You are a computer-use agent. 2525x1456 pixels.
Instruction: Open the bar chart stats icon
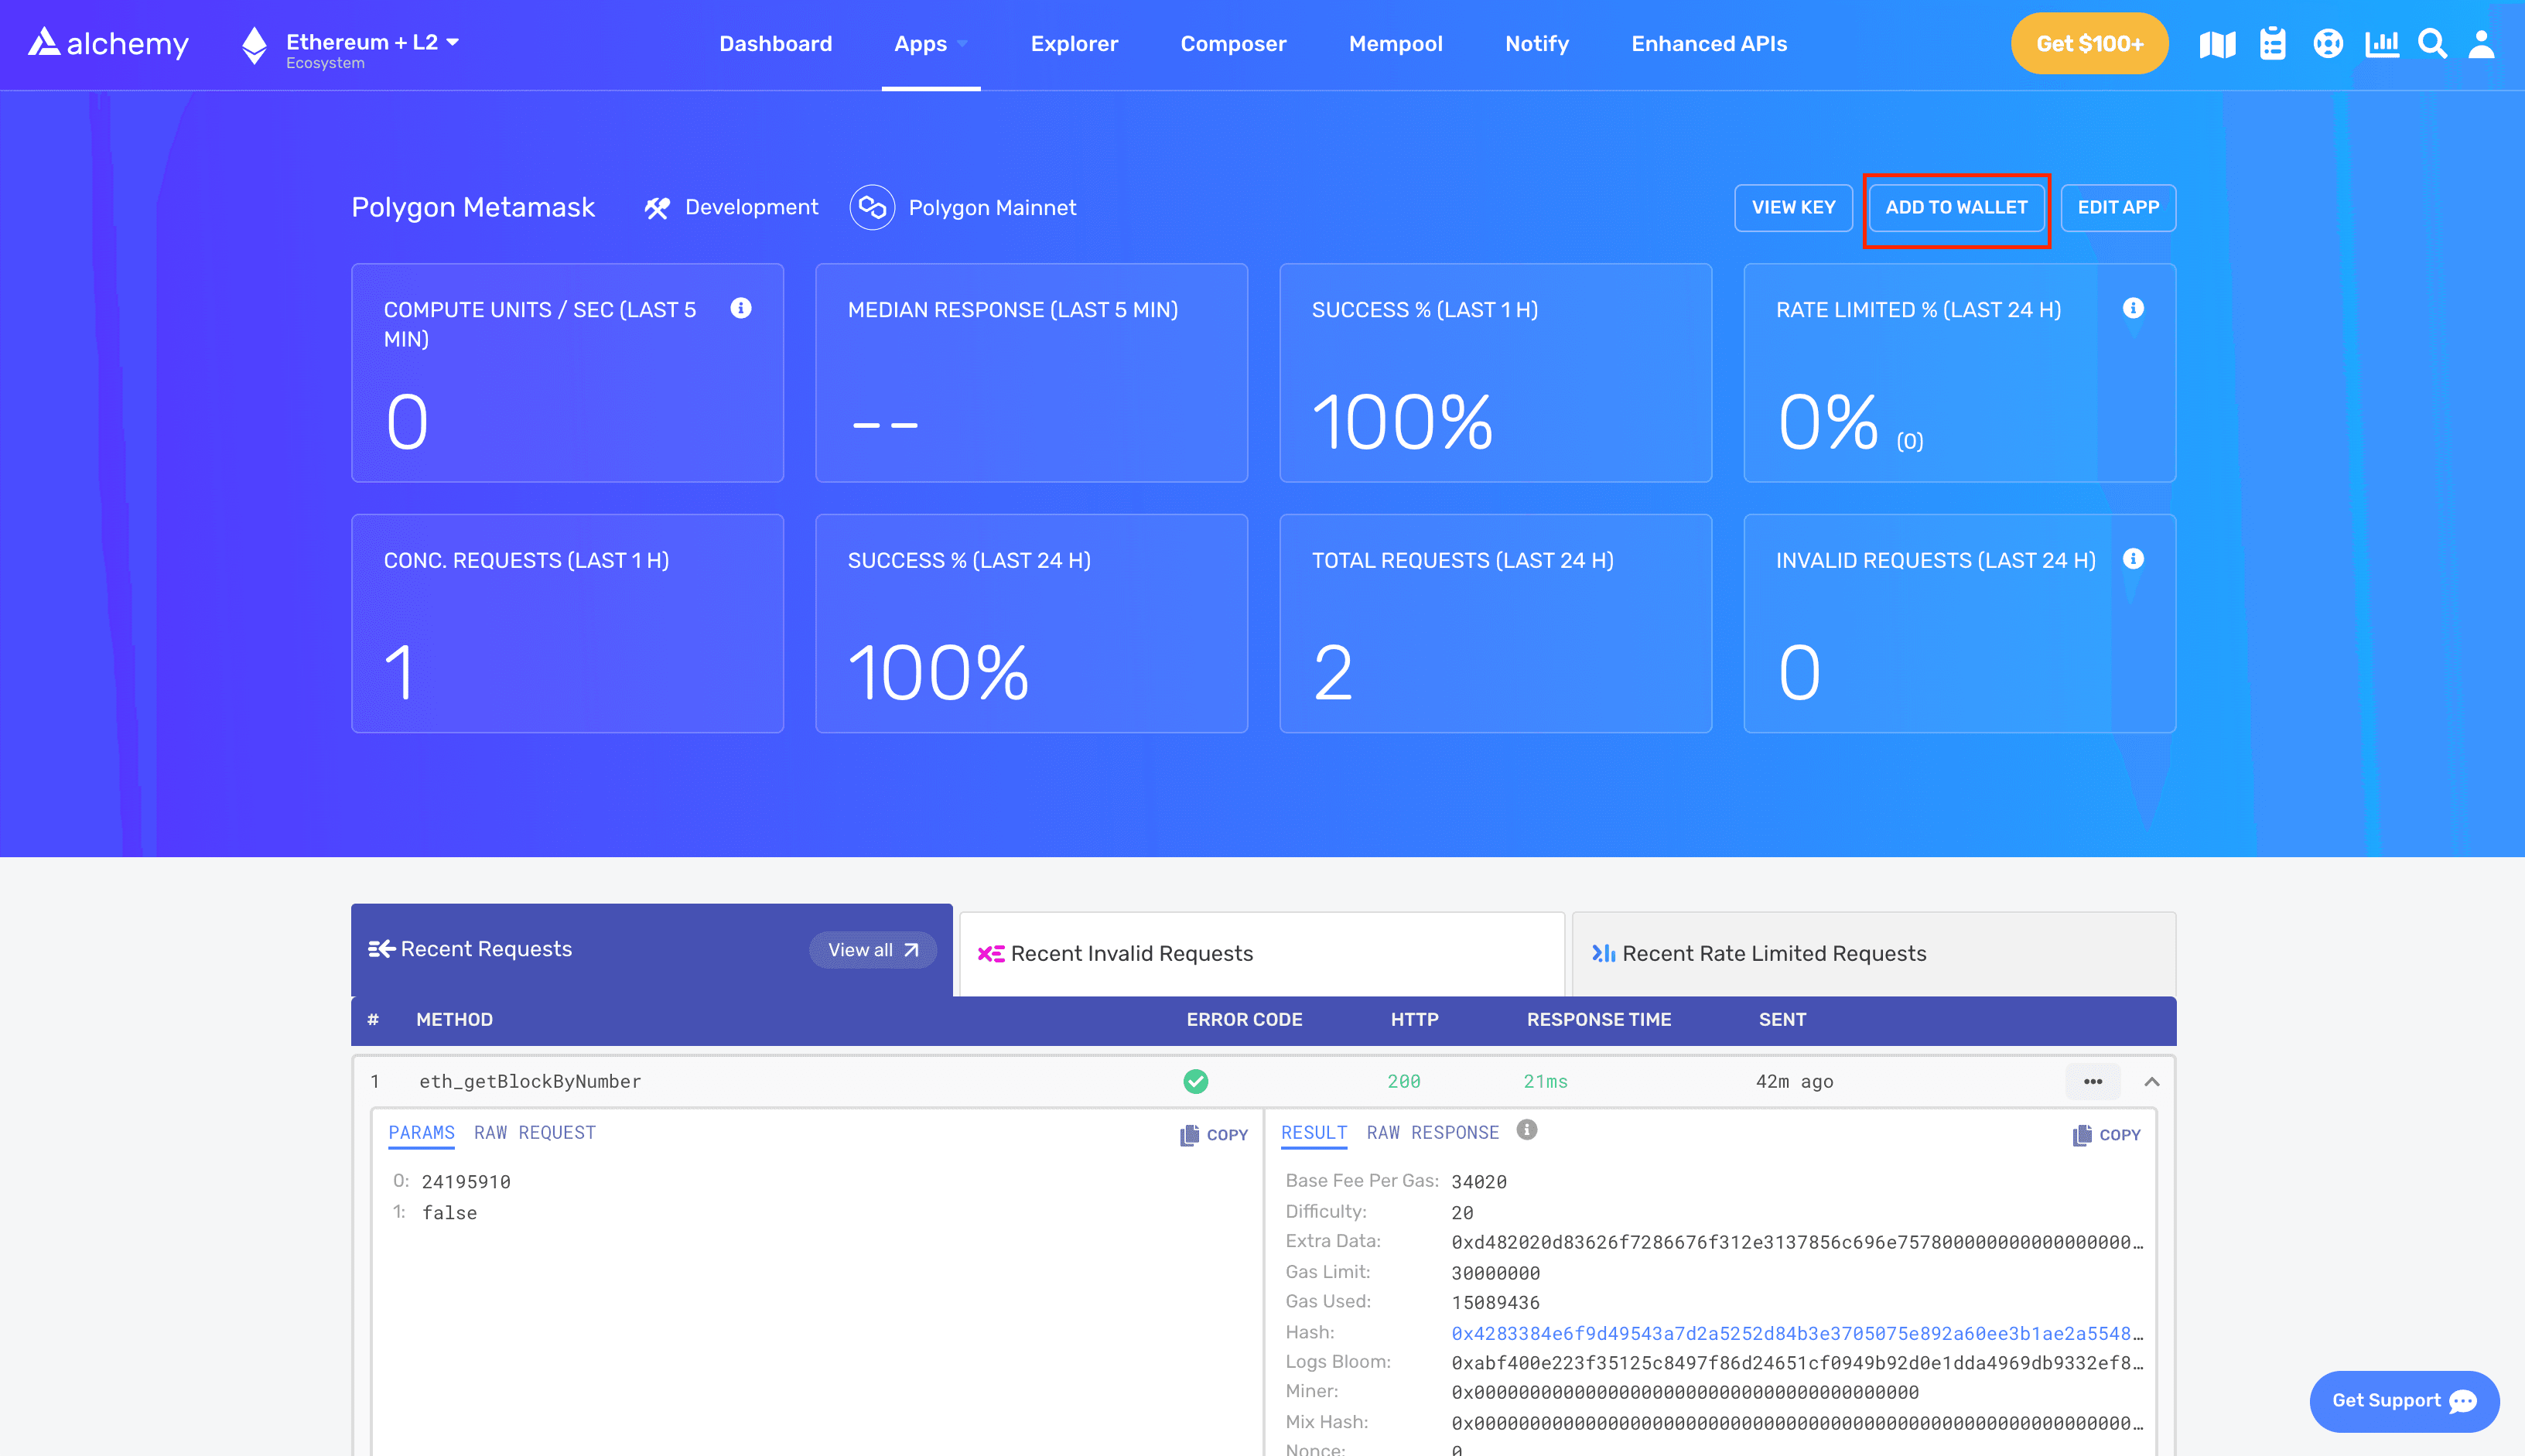(x=2381, y=44)
